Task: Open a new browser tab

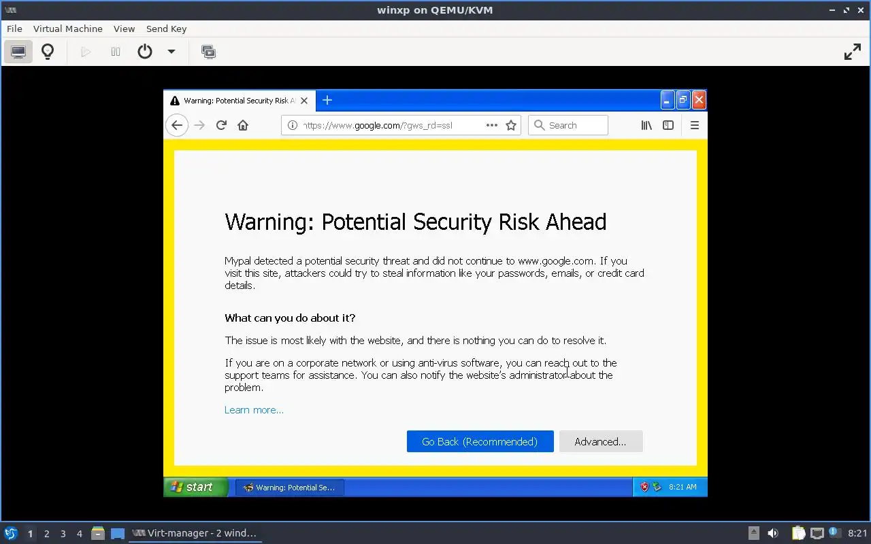Action: click(x=327, y=101)
